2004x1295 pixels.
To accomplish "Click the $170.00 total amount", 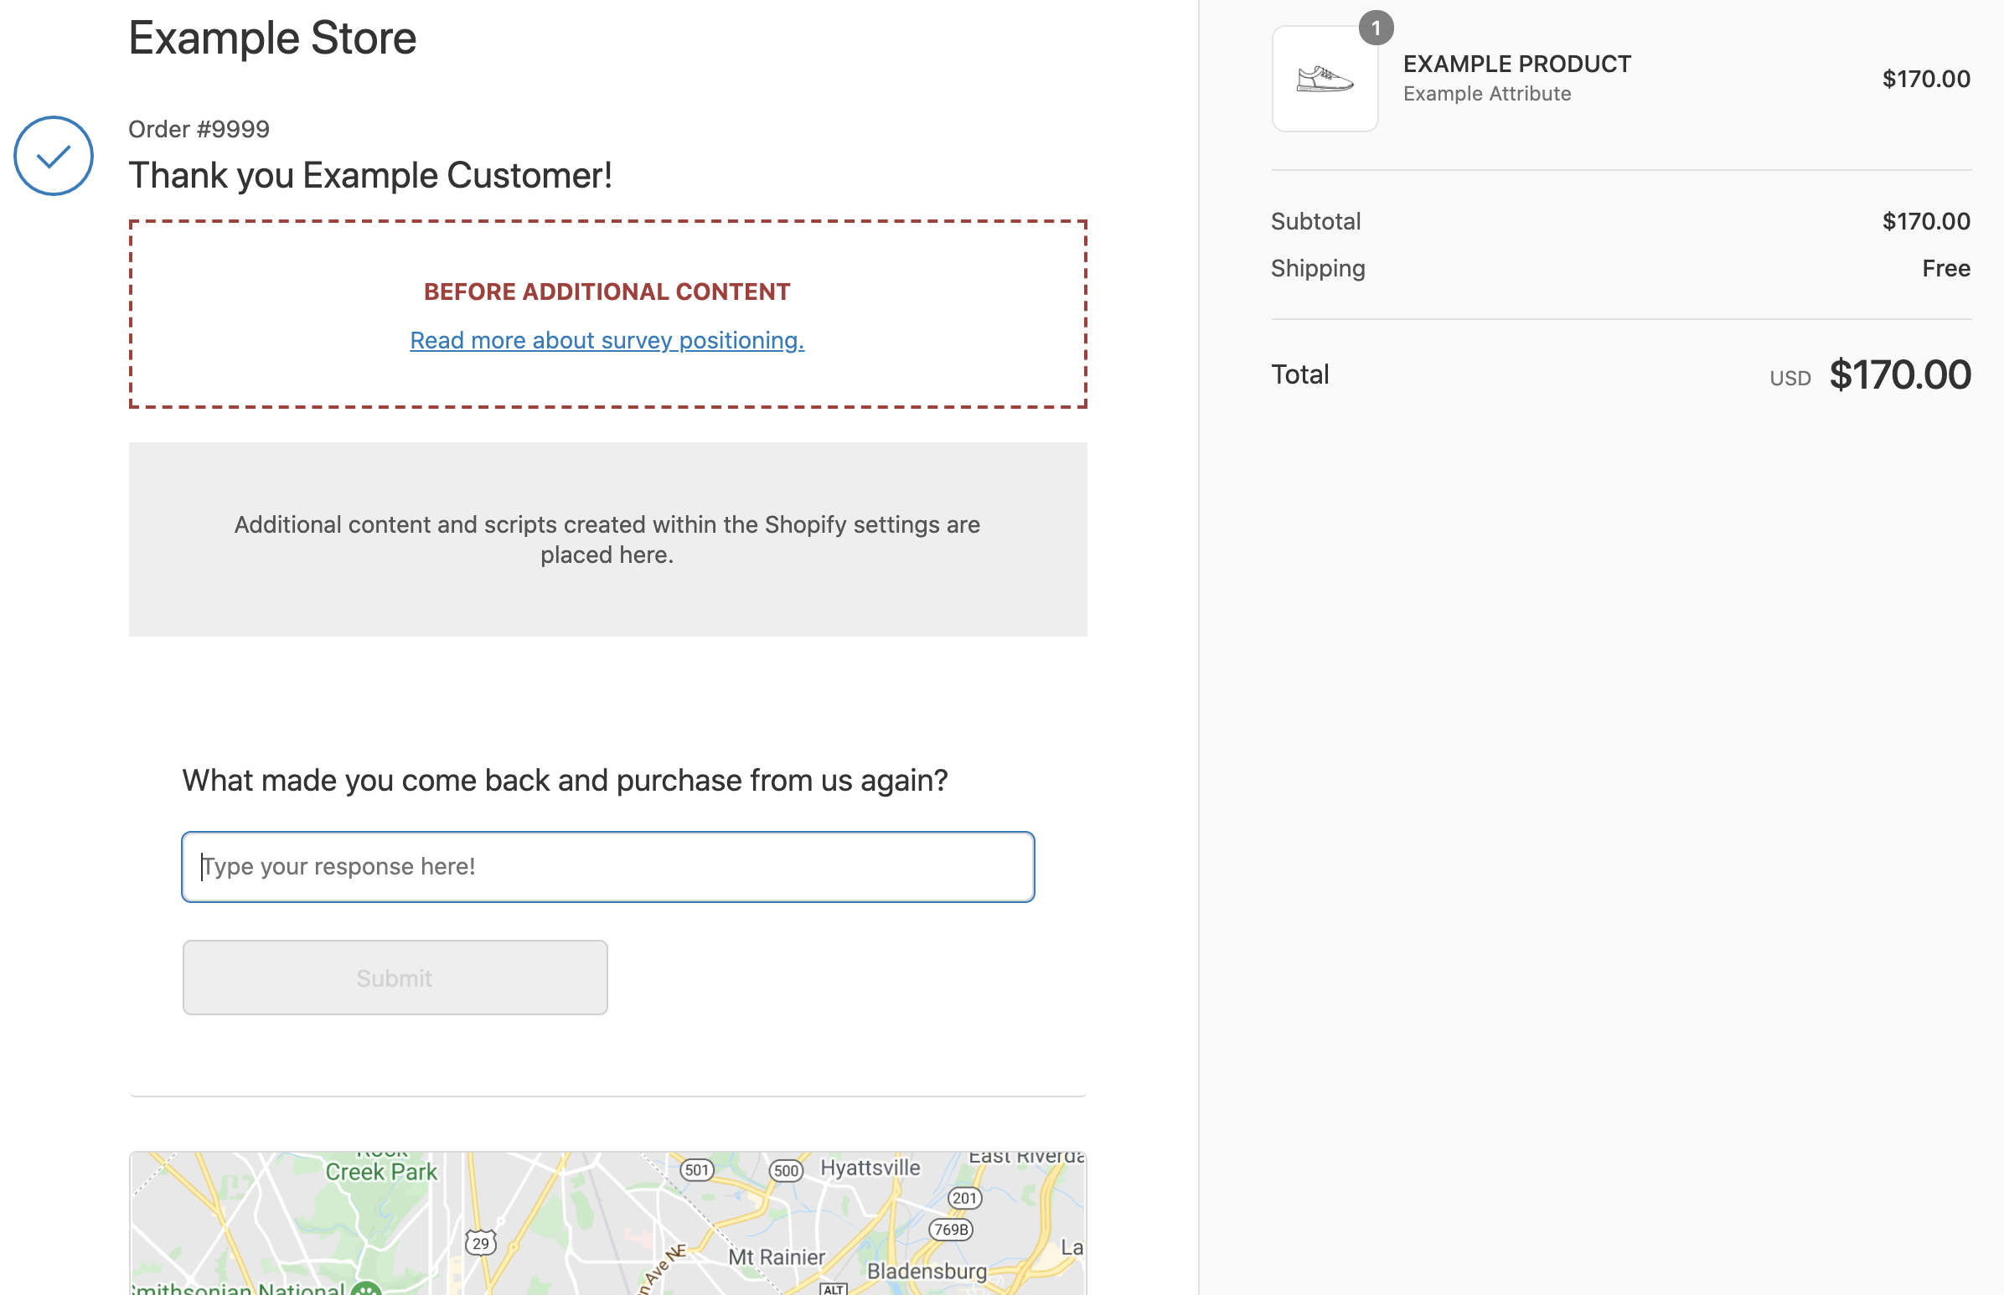I will [1899, 375].
